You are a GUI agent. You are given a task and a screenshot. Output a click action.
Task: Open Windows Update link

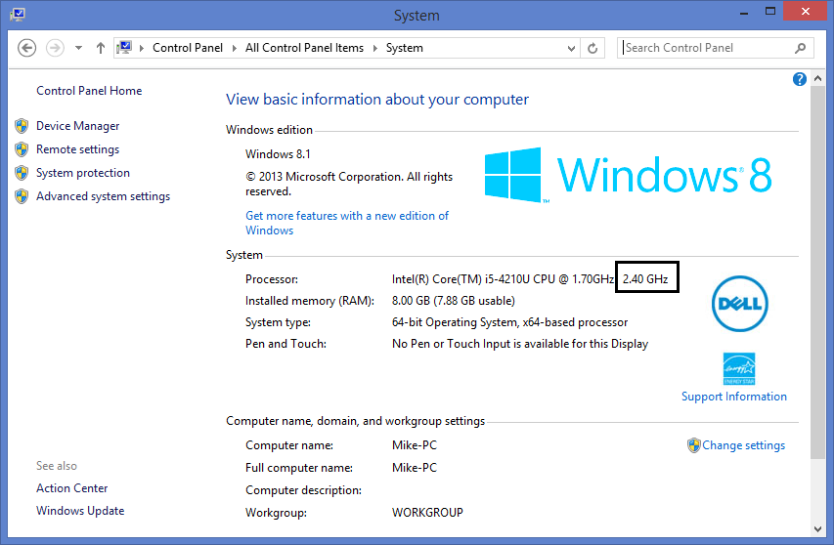pos(80,511)
